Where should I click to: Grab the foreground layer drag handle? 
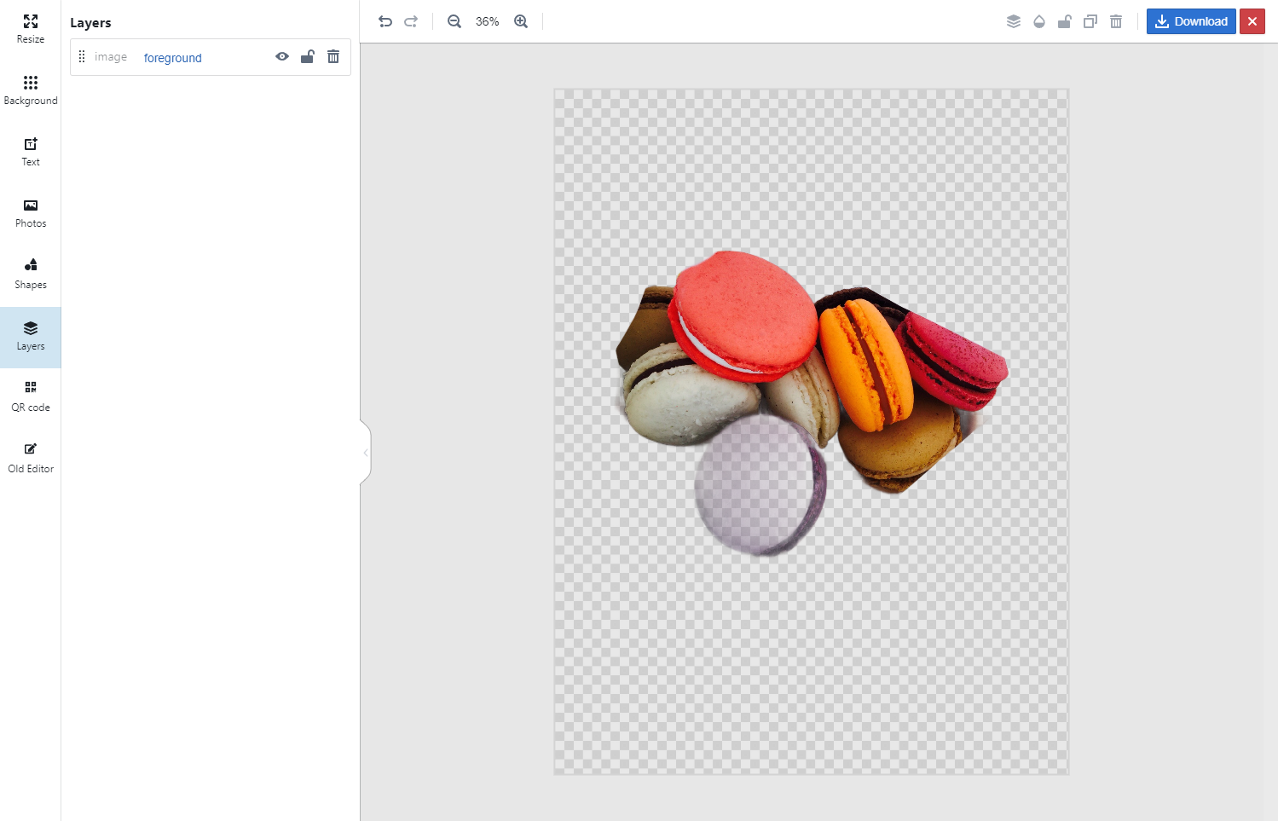coord(82,56)
